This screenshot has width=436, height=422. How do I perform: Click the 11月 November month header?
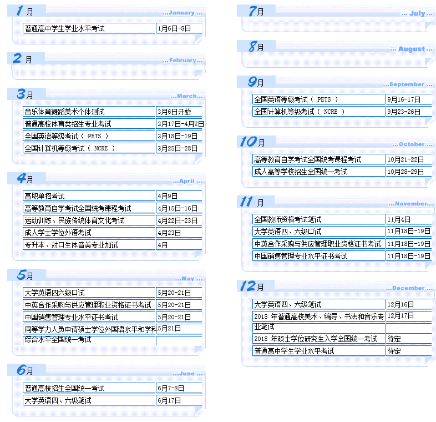tap(336, 202)
